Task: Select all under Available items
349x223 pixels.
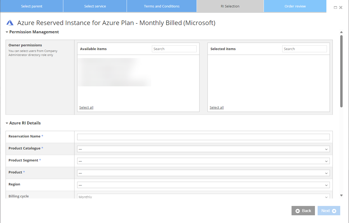Action: [86, 107]
